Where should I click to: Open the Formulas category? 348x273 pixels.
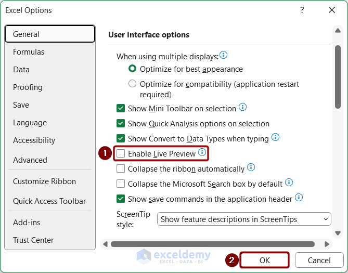pos(50,51)
